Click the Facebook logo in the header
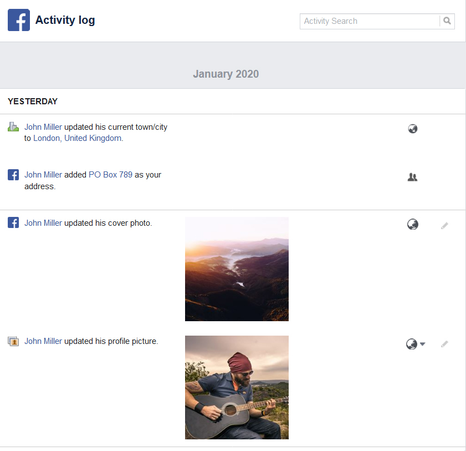The height and width of the screenshot is (451, 466). 19,21
